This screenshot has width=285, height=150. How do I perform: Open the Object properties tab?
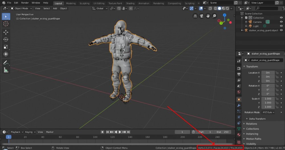click(239, 99)
